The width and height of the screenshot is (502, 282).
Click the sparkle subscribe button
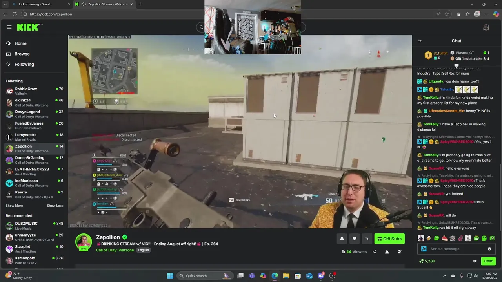tap(367, 239)
